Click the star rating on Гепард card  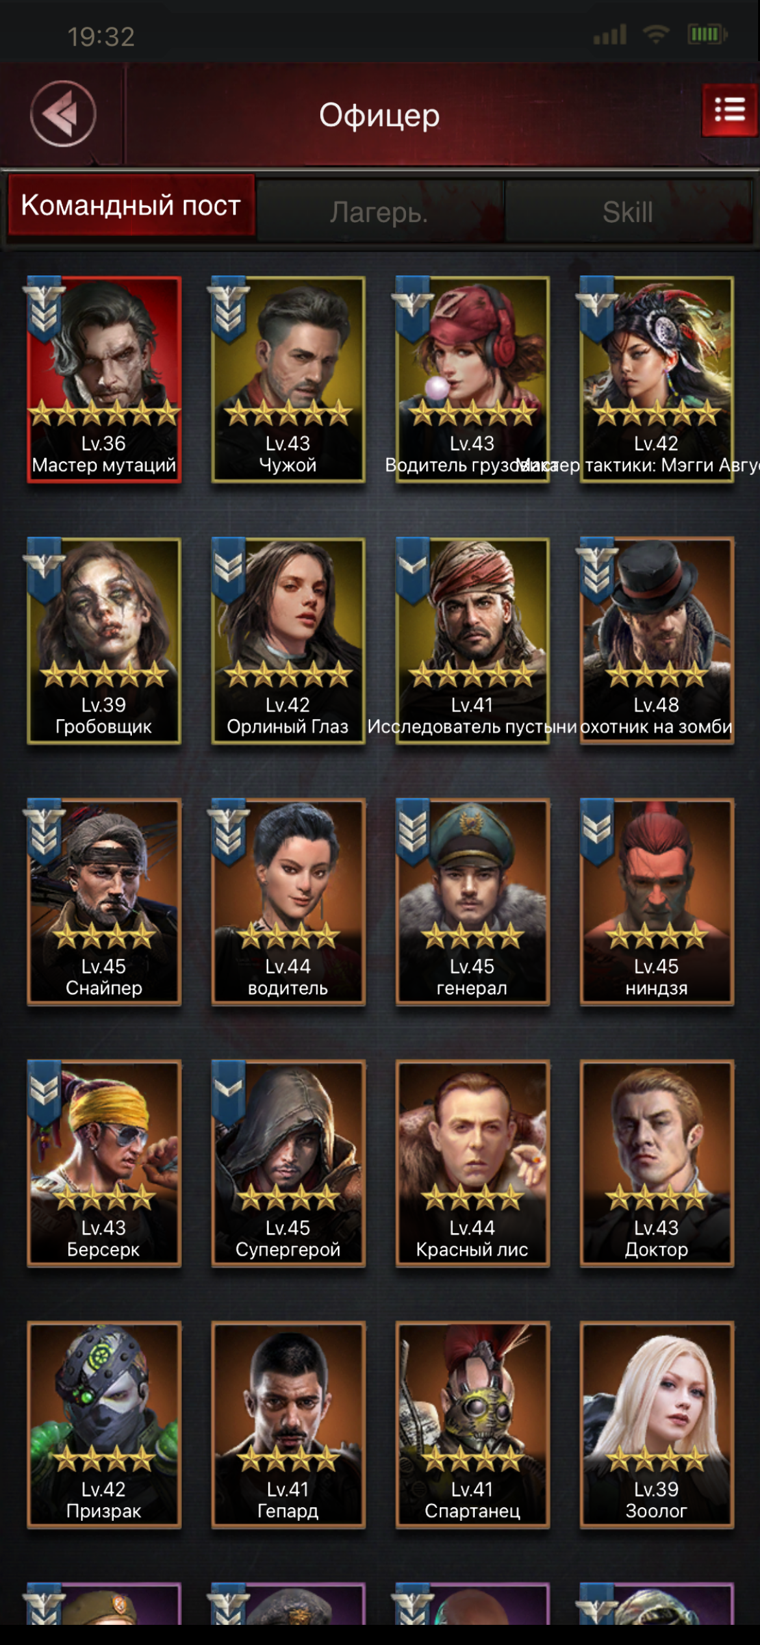[288, 1460]
